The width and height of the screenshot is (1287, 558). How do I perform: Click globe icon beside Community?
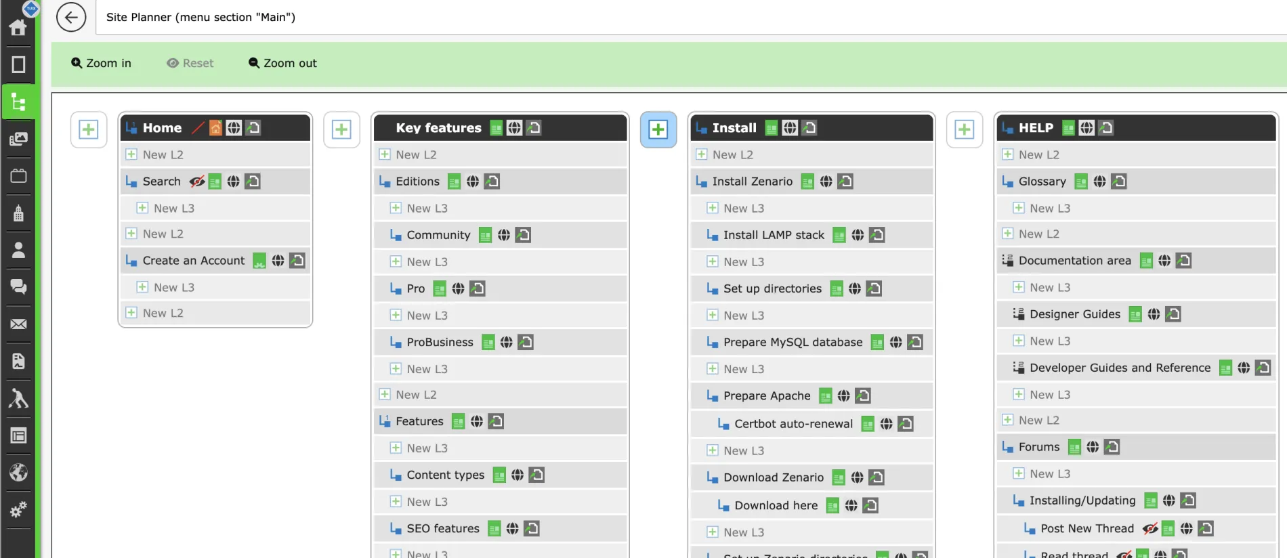(x=504, y=235)
